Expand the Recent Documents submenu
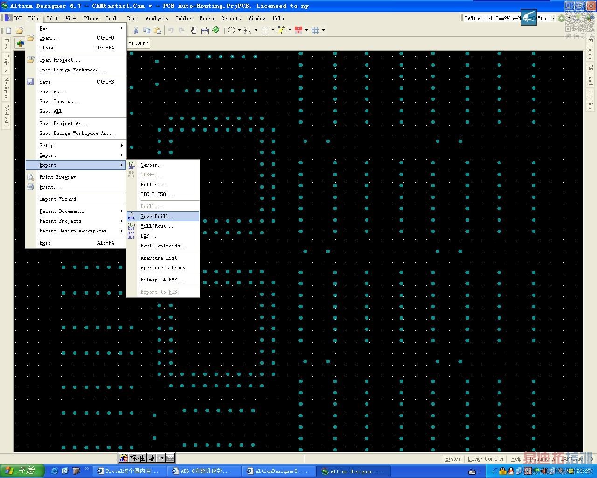The width and height of the screenshot is (597, 478). [x=76, y=211]
